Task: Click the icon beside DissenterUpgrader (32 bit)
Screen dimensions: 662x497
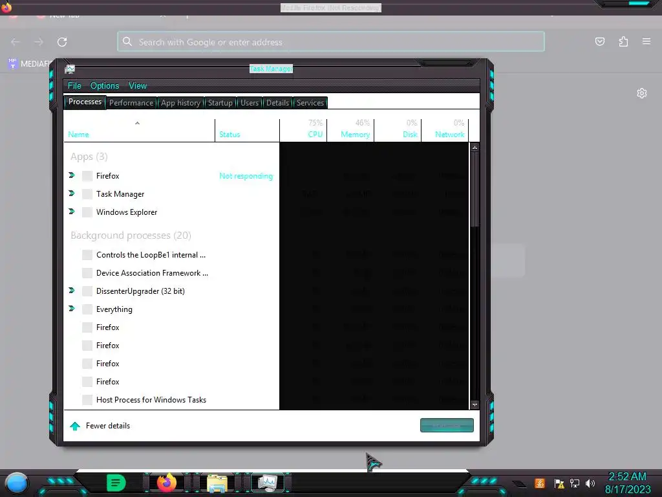Action: (x=87, y=291)
